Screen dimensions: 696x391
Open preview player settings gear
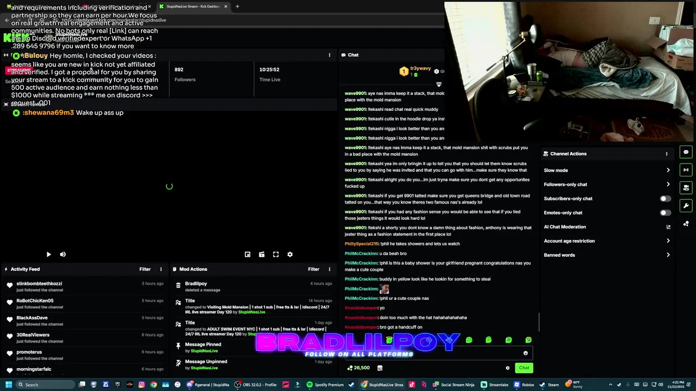pos(290,254)
